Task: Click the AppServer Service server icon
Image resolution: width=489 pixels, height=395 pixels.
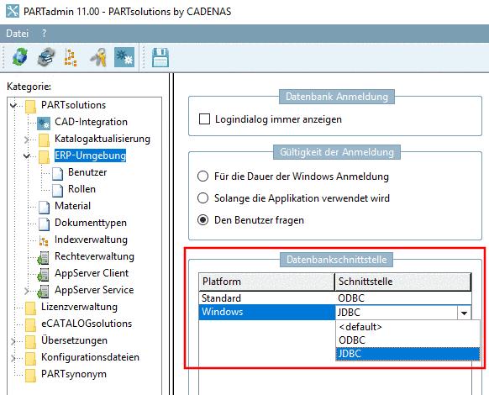Action: [x=43, y=291]
